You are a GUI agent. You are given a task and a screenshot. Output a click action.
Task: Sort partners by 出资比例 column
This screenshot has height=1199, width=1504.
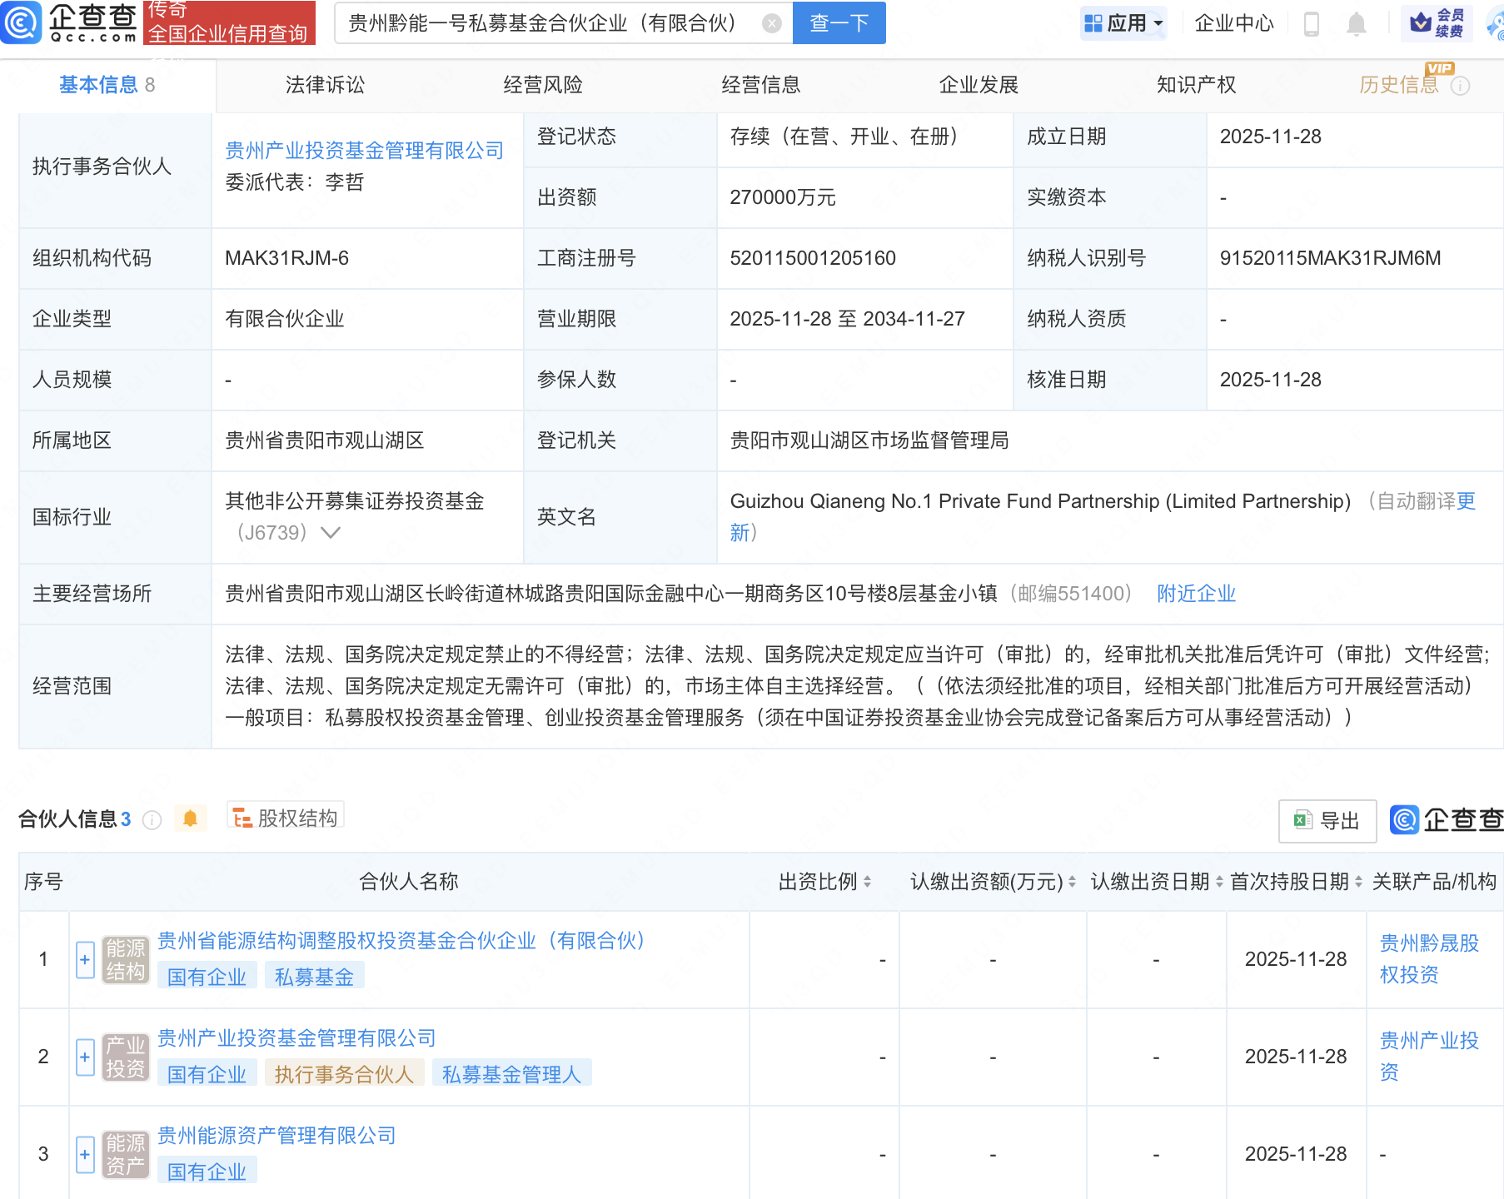824,882
